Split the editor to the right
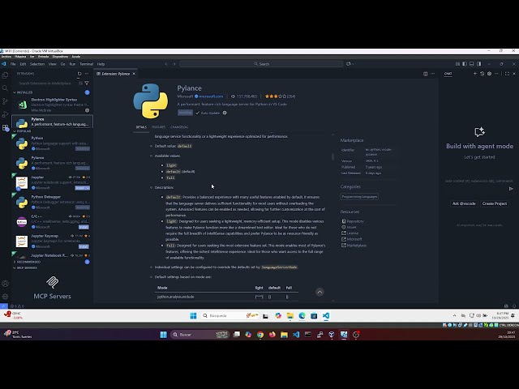The width and height of the screenshot is (519, 389). (426, 74)
